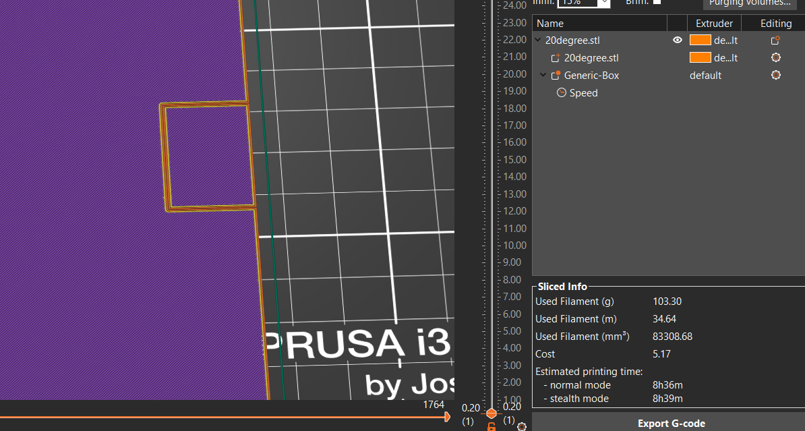805x431 pixels.
Task: Open the Purging volumes dialog
Action: point(750,4)
